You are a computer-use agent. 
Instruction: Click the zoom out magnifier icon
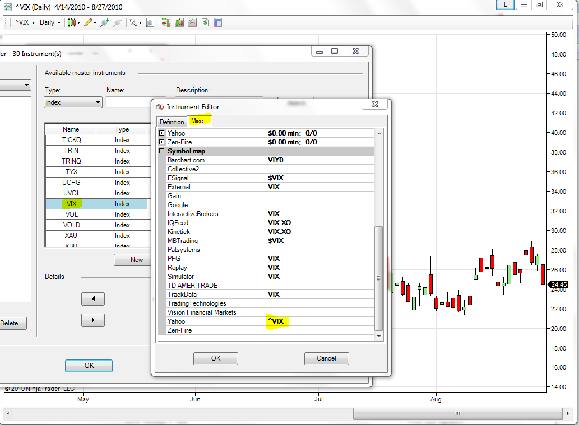(117, 22)
